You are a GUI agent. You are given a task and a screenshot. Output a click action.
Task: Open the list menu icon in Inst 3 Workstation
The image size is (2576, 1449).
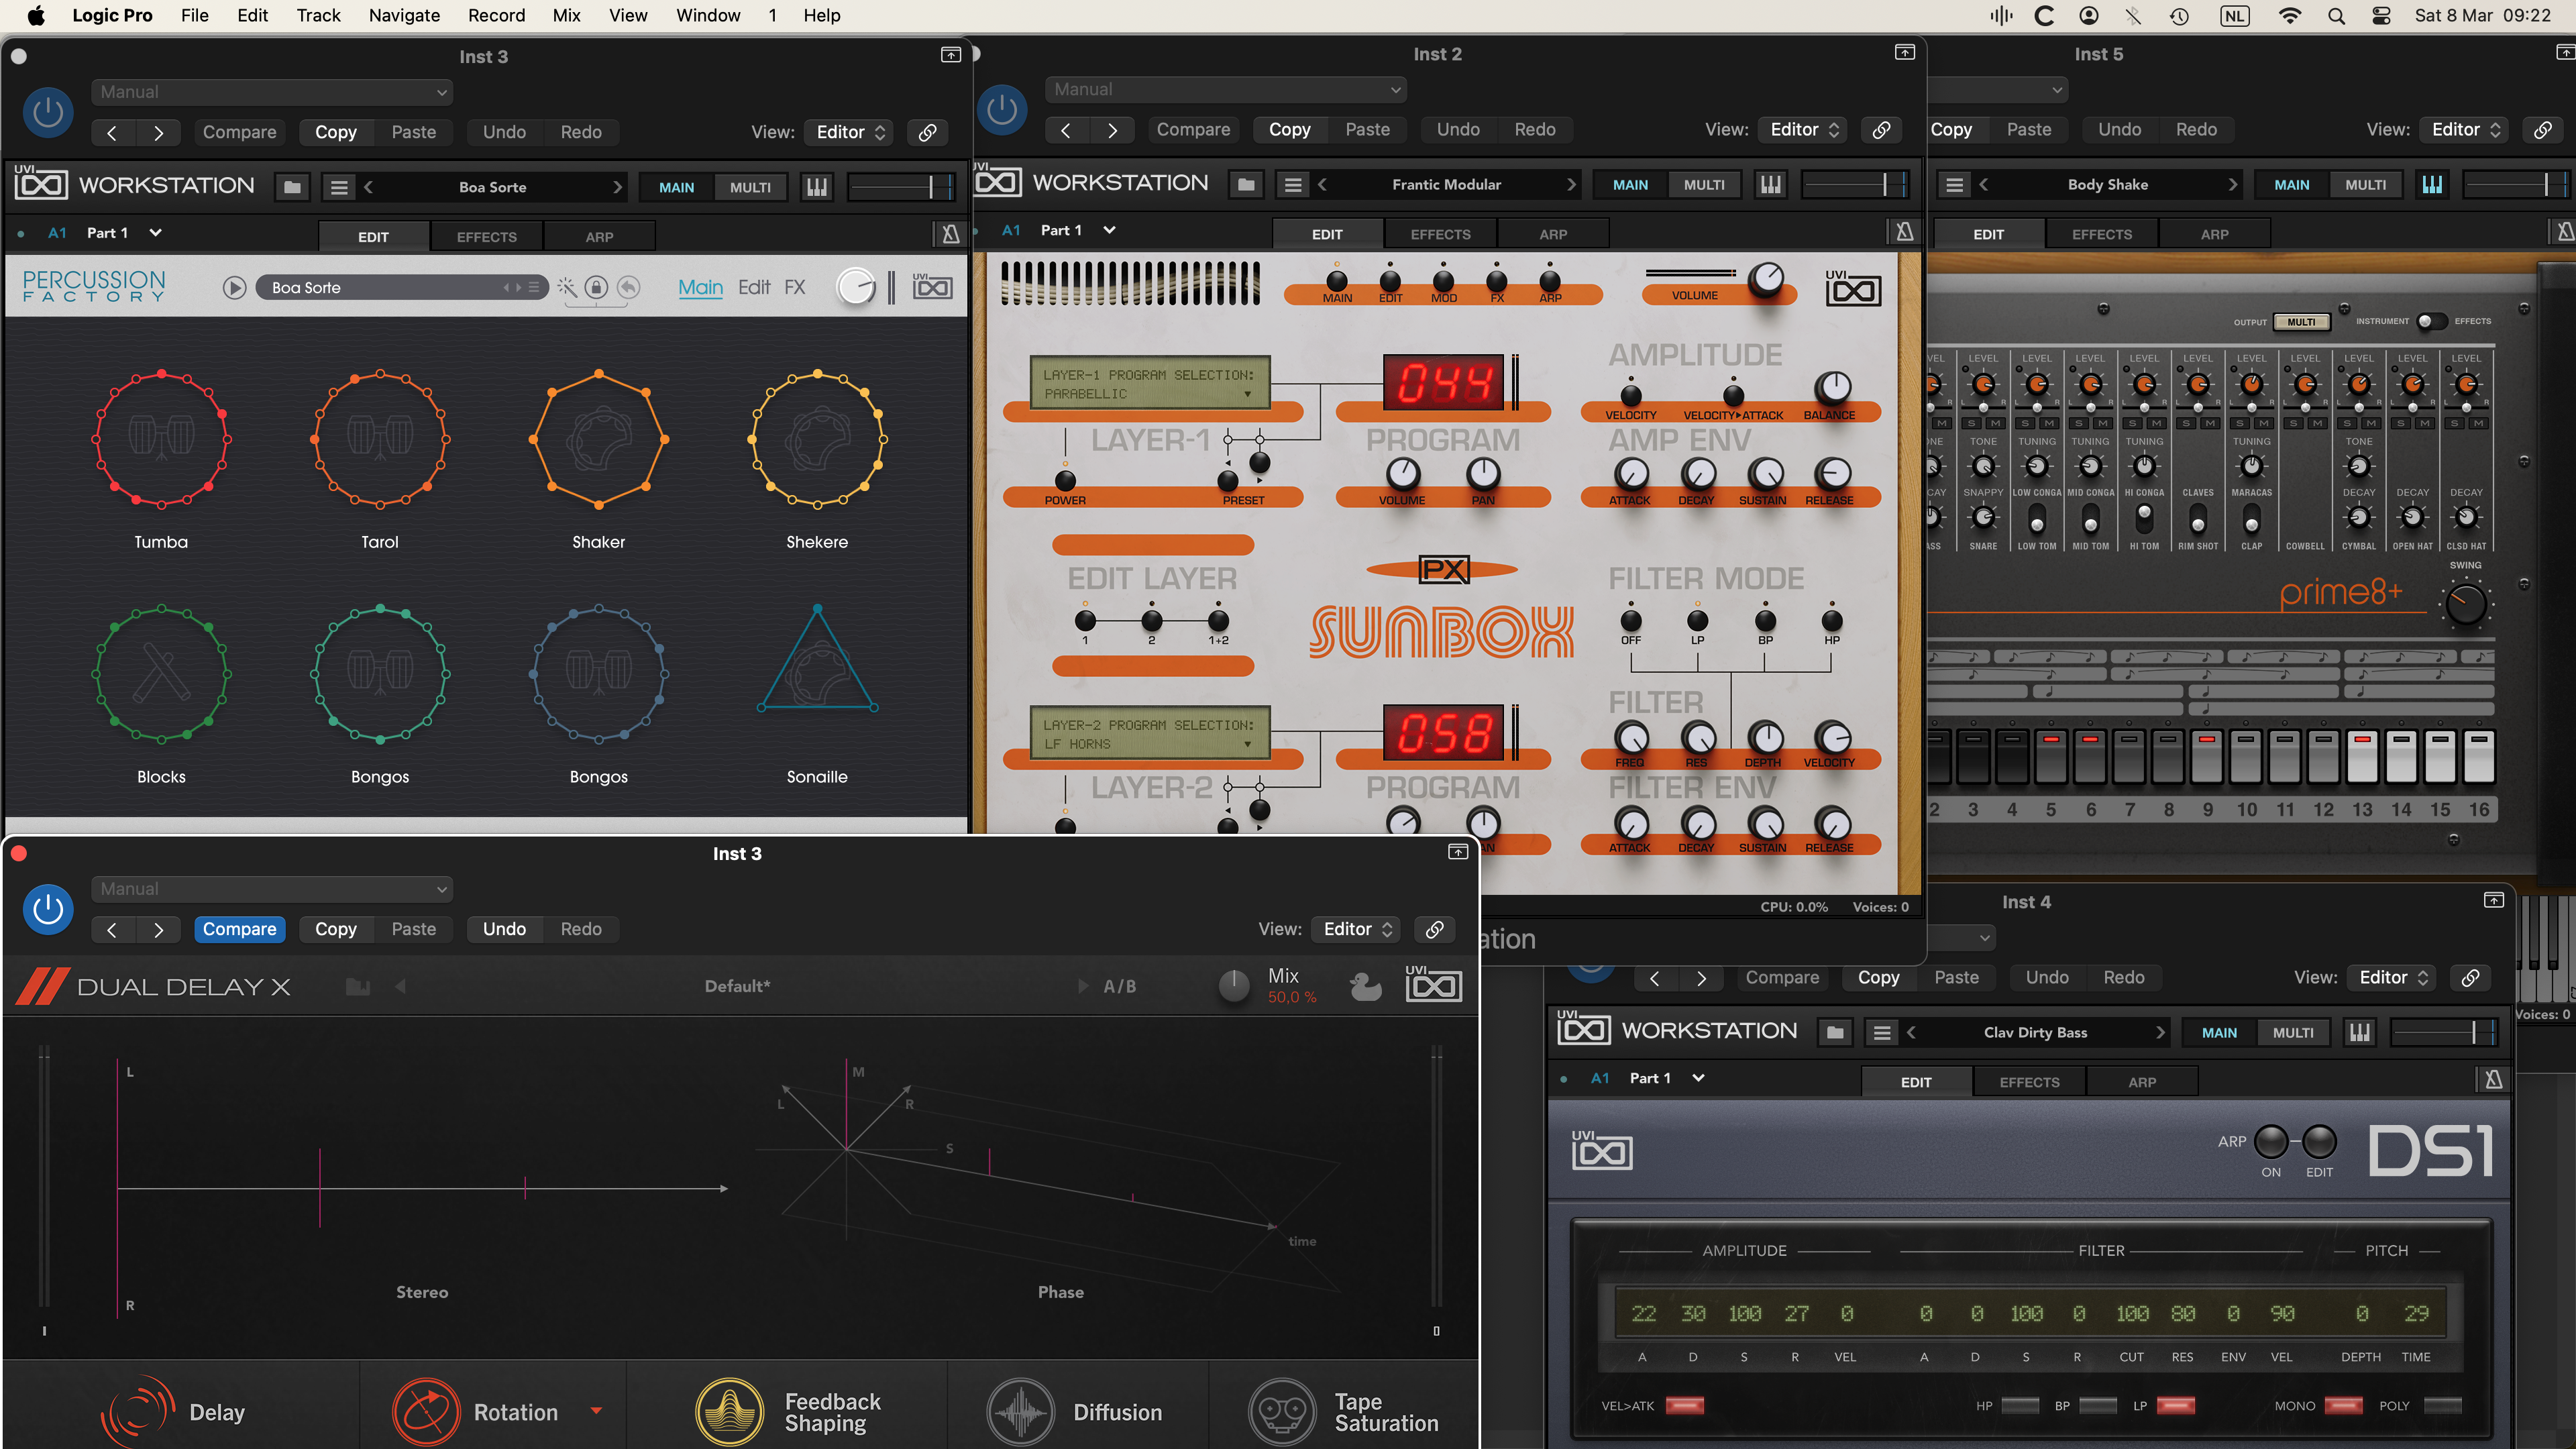[339, 187]
